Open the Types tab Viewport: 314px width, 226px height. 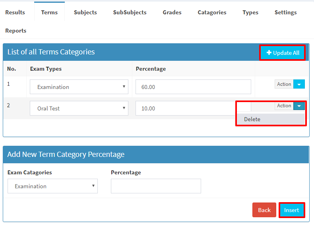250,12
